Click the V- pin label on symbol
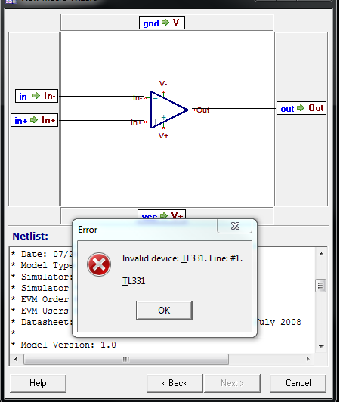Screen dimensions: 343x402 (x=163, y=84)
